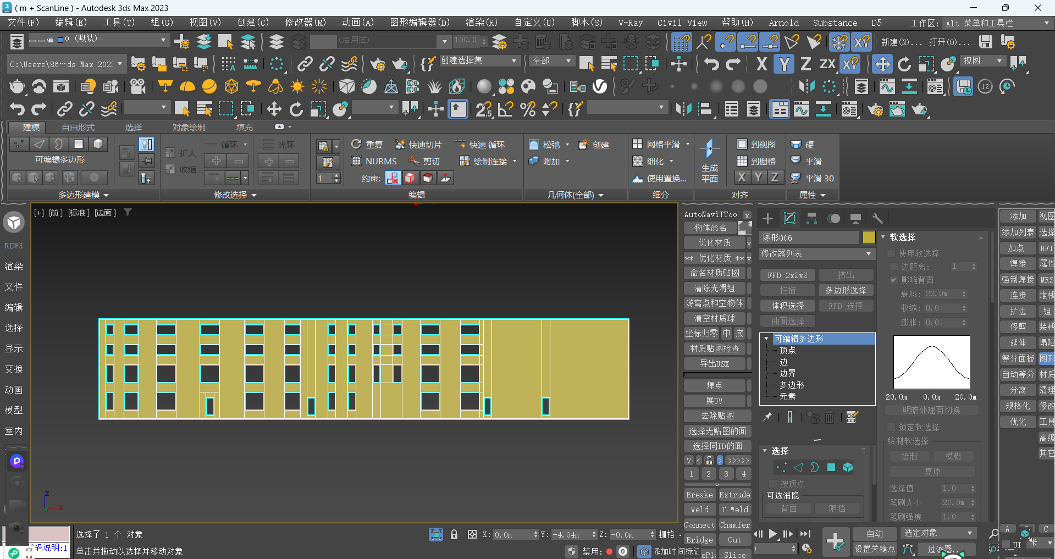Click the 图形006 object name field
Image resolution: width=1055 pixels, height=559 pixels.
(x=809, y=237)
